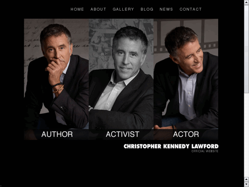Screen dimensions: 249x187
Task: Open the GALLERY section
Action: 123,9
